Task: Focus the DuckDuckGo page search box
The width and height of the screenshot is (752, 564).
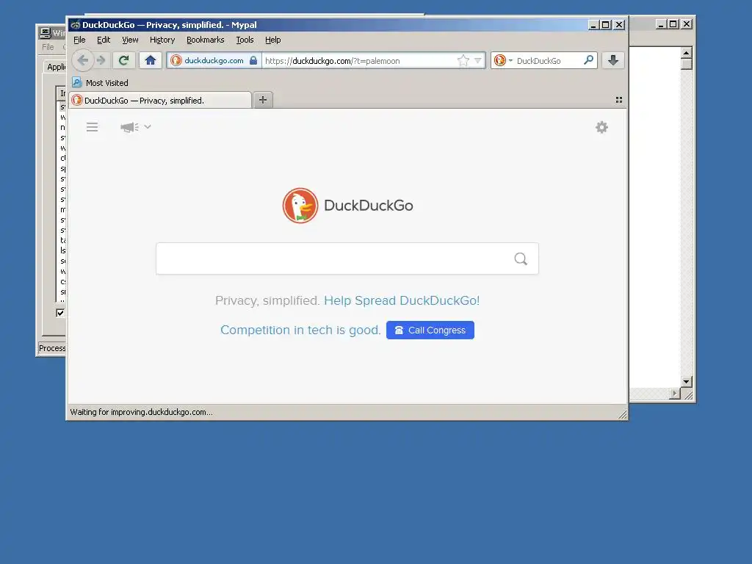Action: click(x=347, y=258)
